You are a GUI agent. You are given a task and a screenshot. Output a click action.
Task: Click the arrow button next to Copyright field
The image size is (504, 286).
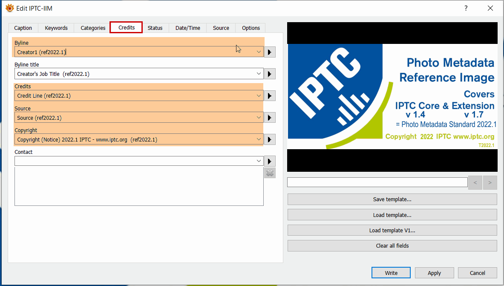(x=270, y=140)
